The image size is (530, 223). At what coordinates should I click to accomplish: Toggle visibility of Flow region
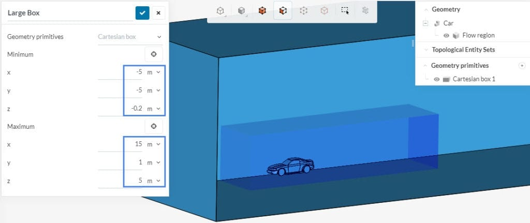point(446,36)
